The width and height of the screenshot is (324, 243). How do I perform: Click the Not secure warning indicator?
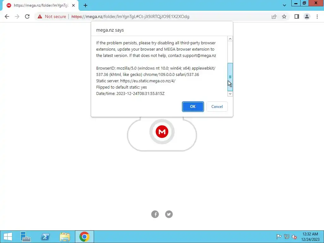point(52,16)
